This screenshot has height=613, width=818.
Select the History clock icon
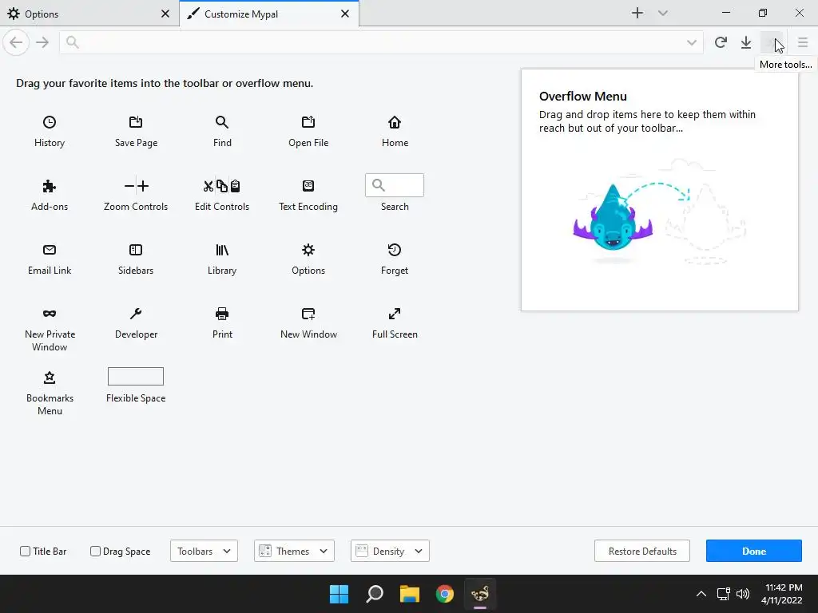(49, 122)
